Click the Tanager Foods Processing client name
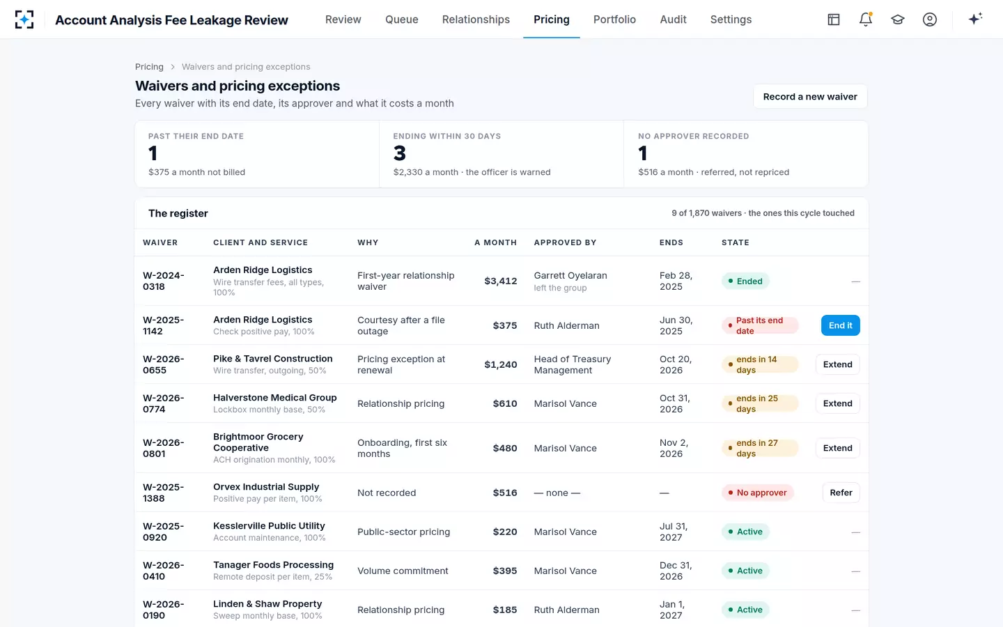 click(x=274, y=565)
